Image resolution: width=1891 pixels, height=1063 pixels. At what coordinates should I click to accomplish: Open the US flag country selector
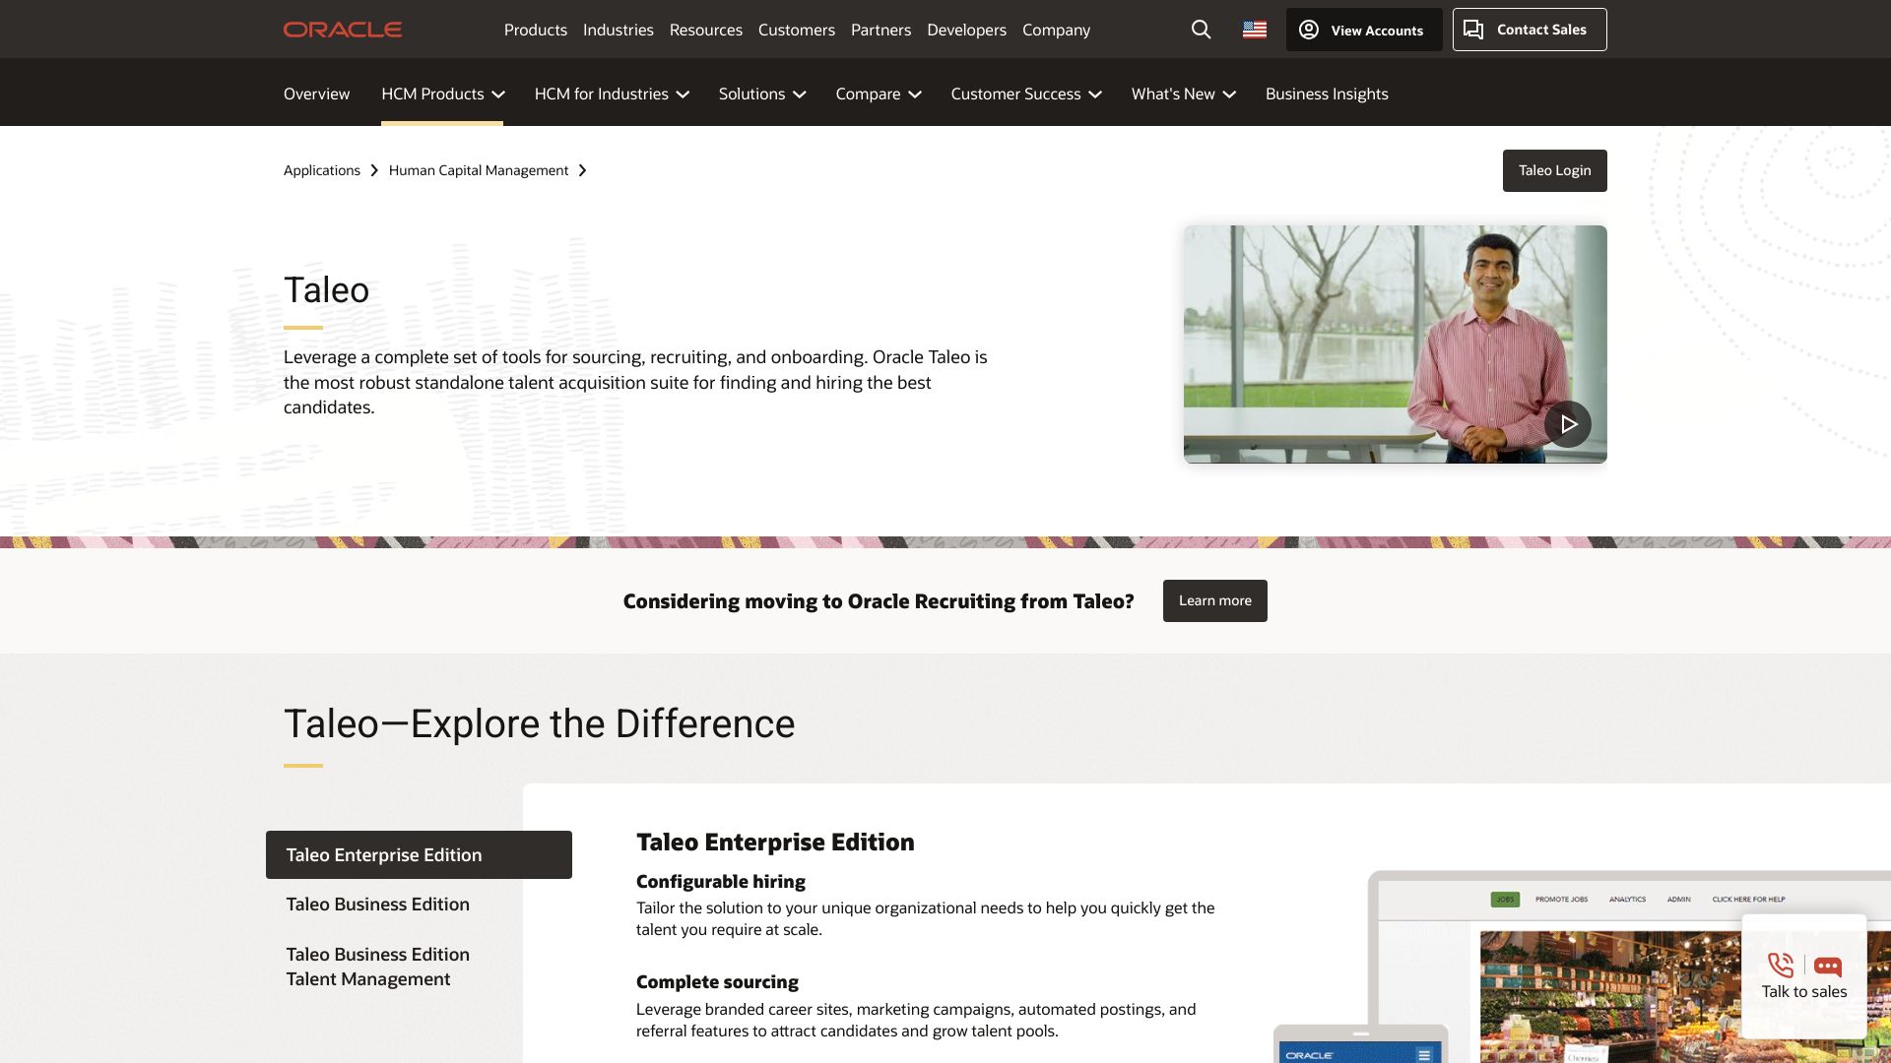1254,30
